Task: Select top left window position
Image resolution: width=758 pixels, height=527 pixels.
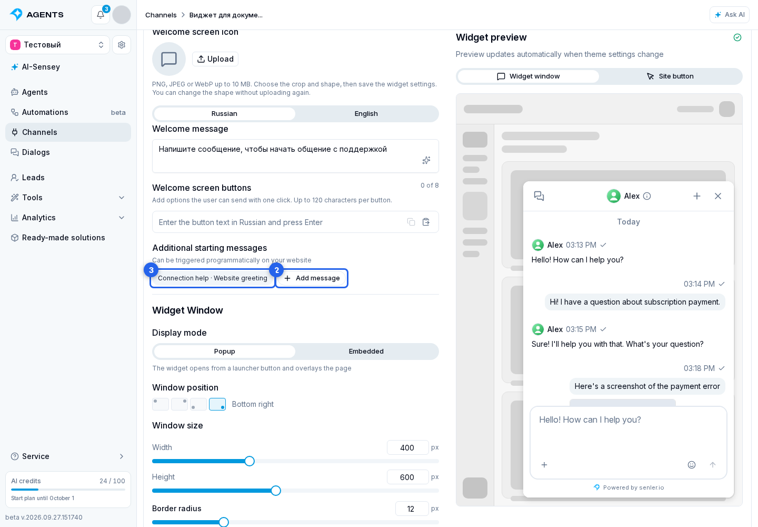Action: tap(161, 404)
